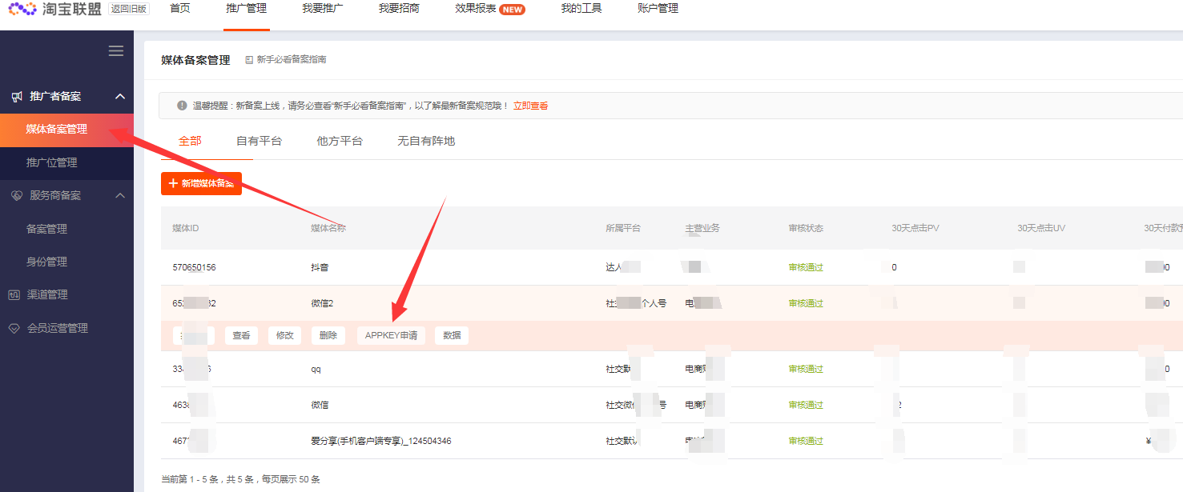Click the 新增媒体备案 button
The height and width of the screenshot is (492, 1183).
201,184
